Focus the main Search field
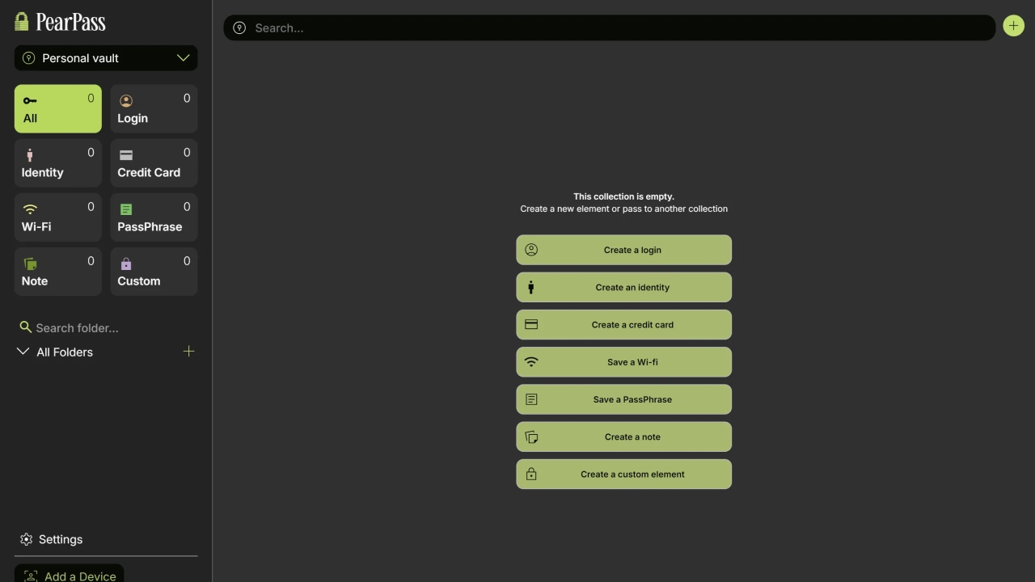This screenshot has width=1035, height=582. [615, 28]
